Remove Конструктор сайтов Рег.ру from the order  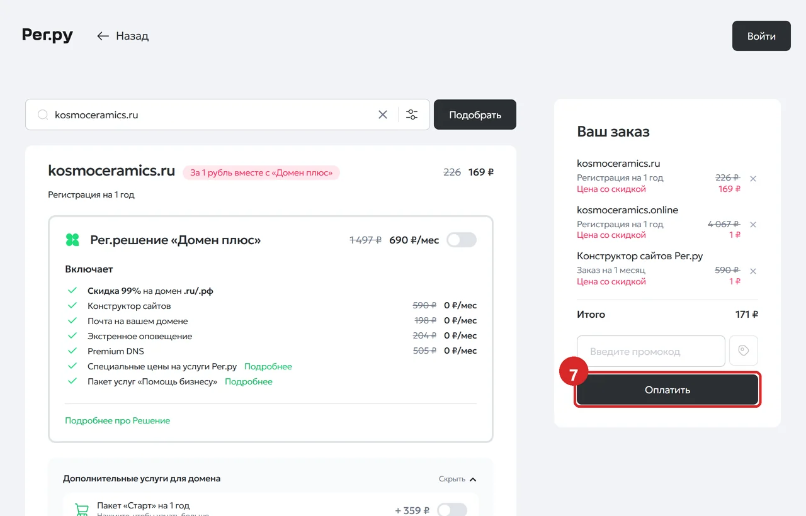753,271
